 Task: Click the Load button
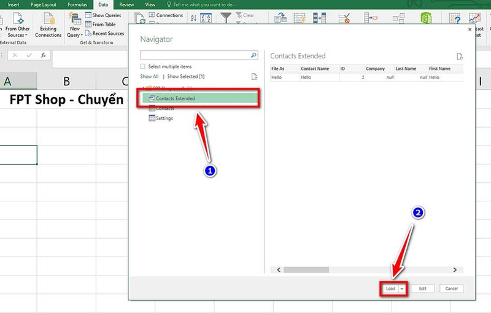pos(390,288)
